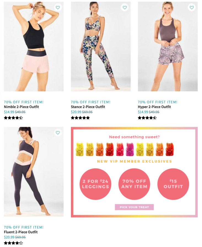Open the Fluent 2-Piece Outfit title link
The image size is (202, 247).
[21, 232]
